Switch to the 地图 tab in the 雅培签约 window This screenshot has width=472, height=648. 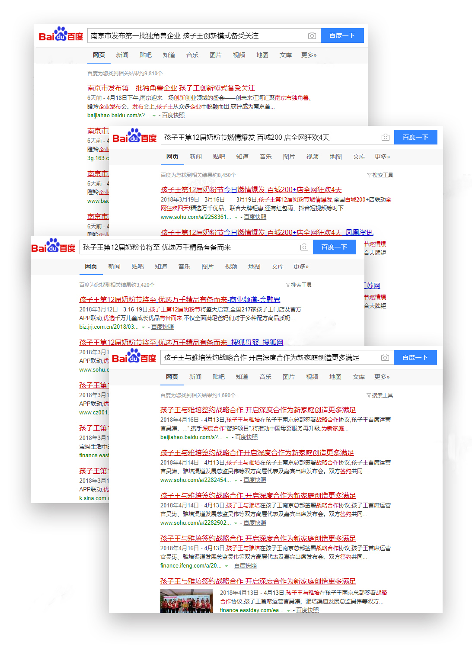click(335, 377)
